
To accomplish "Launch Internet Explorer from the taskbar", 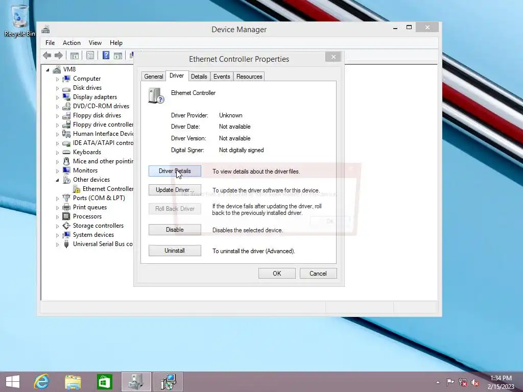I will (42, 382).
